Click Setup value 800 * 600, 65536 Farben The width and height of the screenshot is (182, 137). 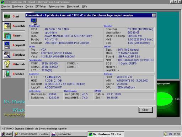pos(57,53)
